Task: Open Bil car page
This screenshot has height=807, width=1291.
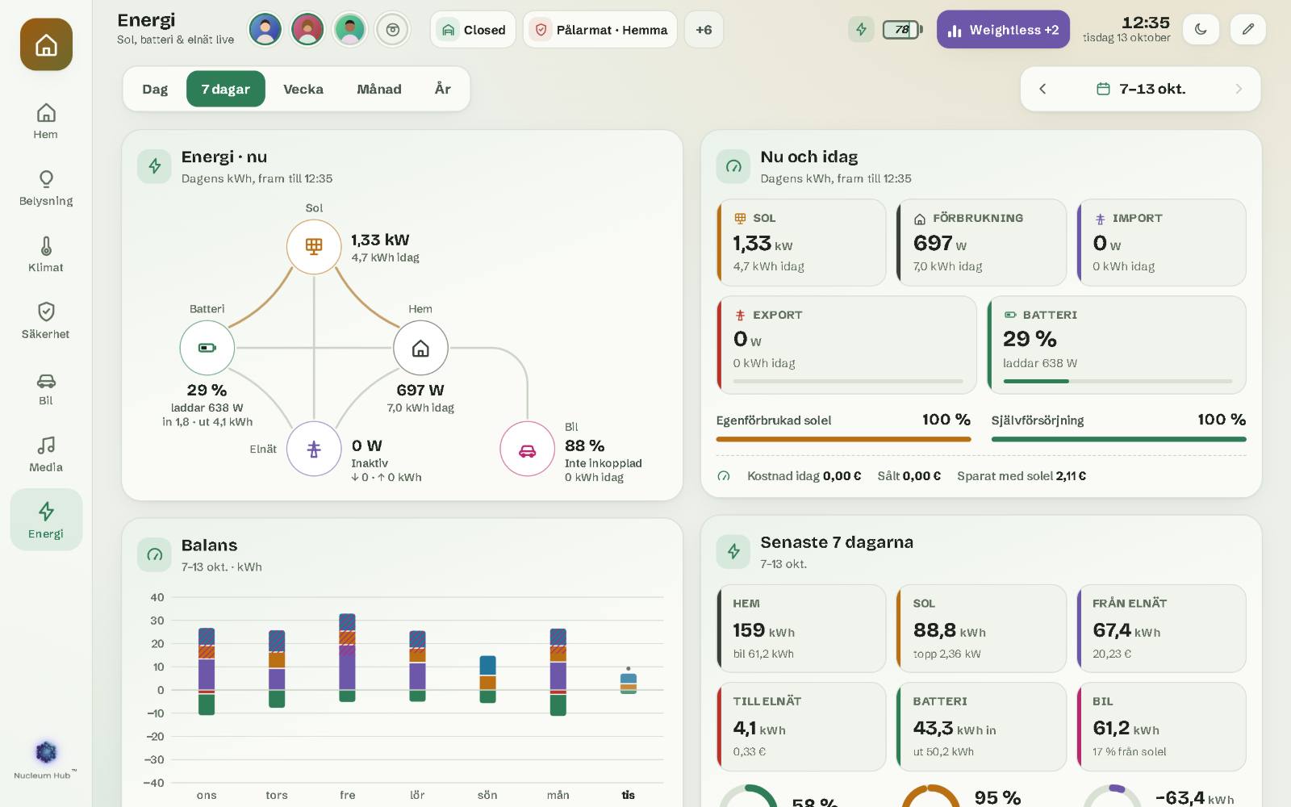Action: coord(46,387)
